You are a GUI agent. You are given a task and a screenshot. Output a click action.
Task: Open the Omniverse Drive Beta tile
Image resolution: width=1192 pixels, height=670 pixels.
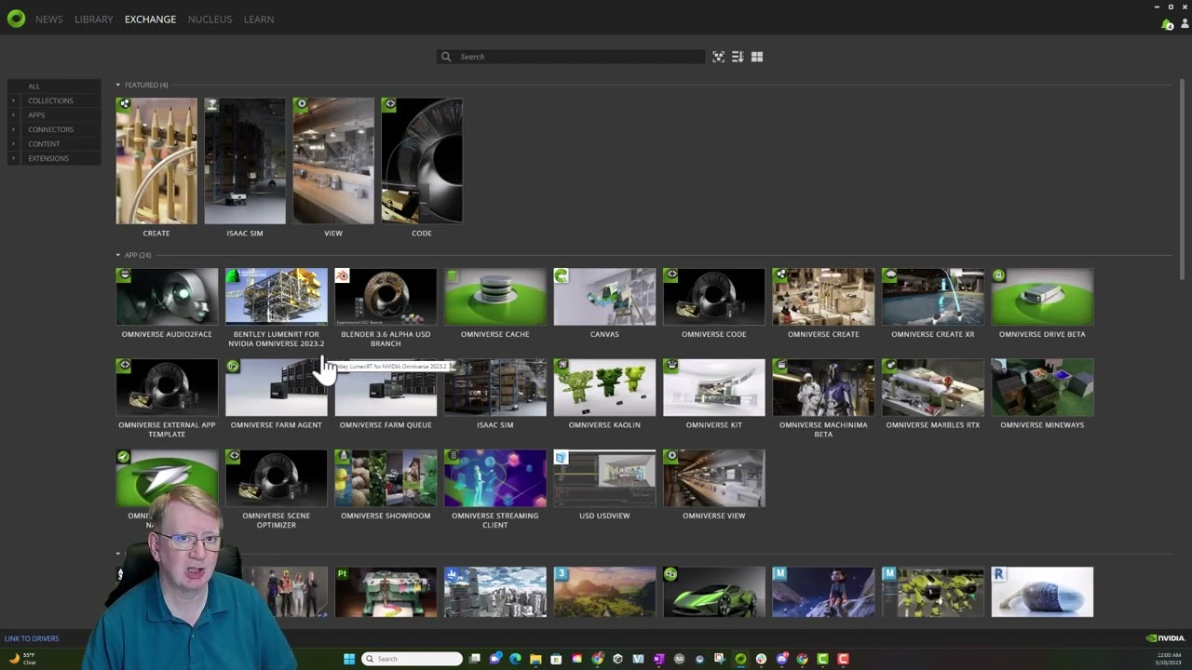pos(1042,303)
